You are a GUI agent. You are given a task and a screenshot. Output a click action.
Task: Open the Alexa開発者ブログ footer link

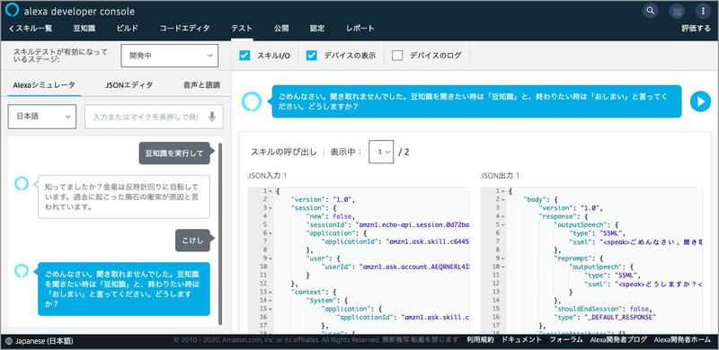(618, 340)
